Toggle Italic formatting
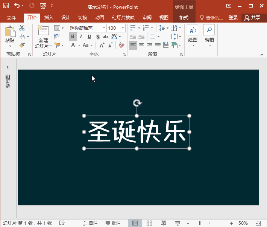This screenshot has height=227, width=267. click(x=81, y=37)
